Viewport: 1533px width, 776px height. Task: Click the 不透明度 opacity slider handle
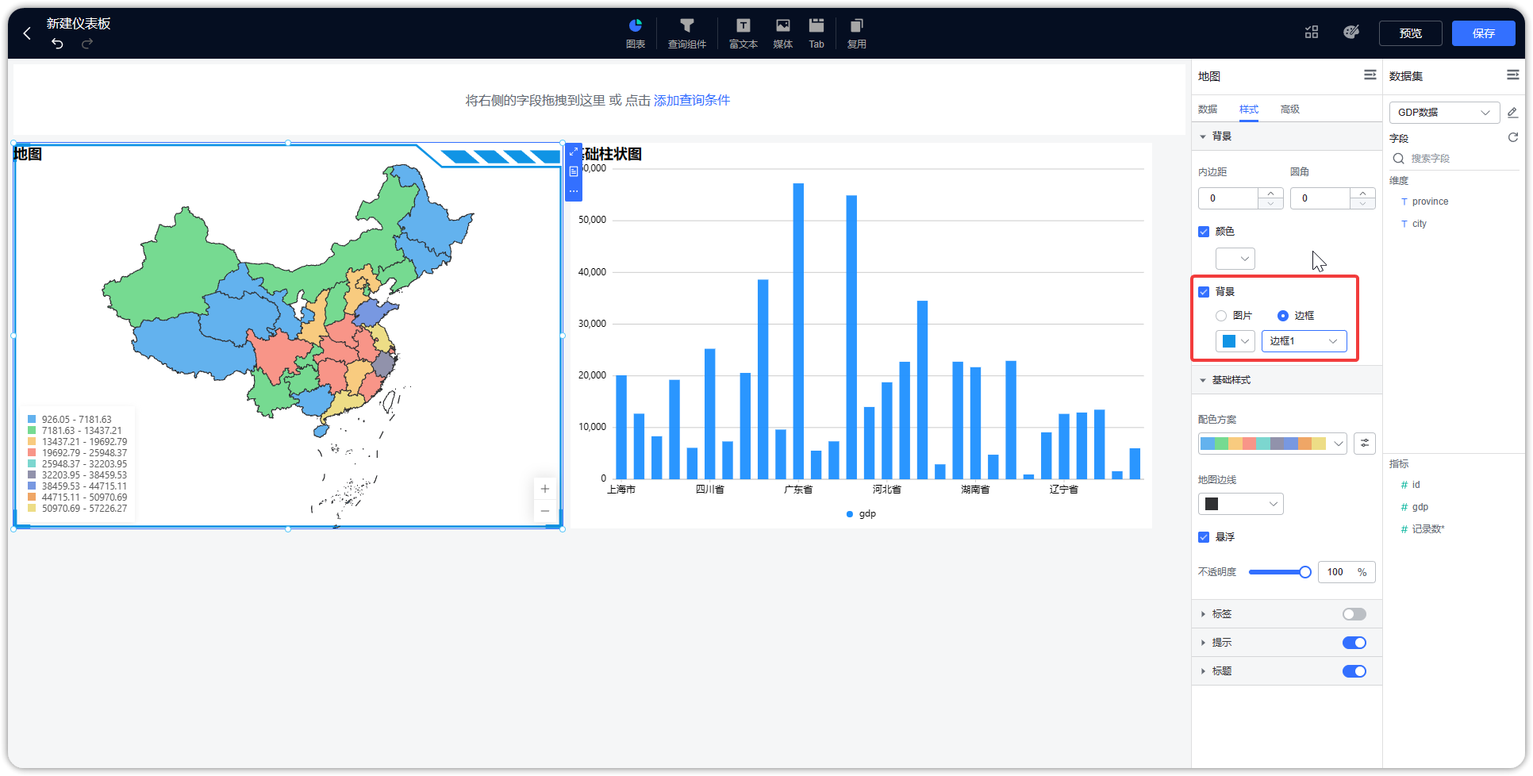(1305, 572)
